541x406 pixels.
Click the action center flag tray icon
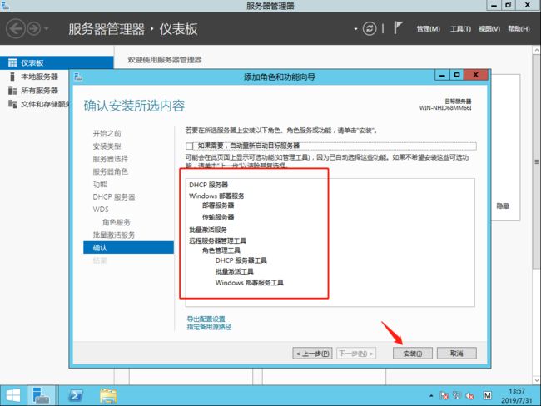point(444,396)
